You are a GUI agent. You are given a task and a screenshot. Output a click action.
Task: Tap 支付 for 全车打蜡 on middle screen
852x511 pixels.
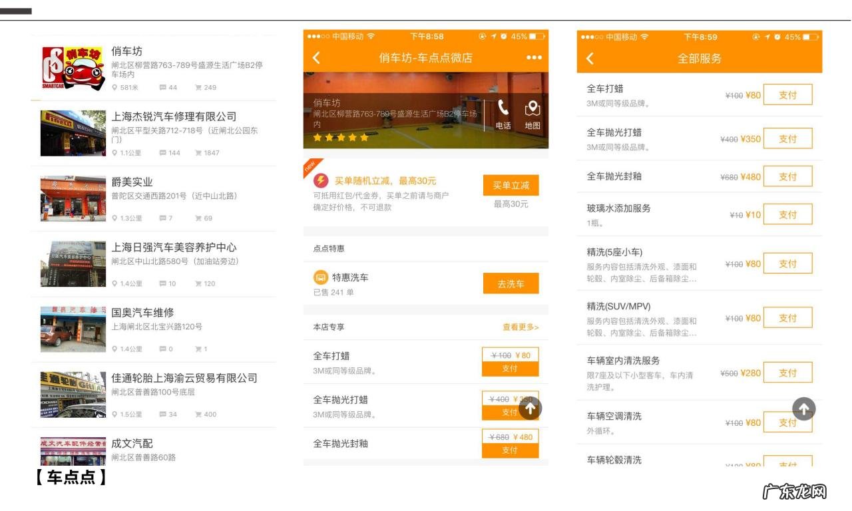pyautogui.click(x=510, y=368)
